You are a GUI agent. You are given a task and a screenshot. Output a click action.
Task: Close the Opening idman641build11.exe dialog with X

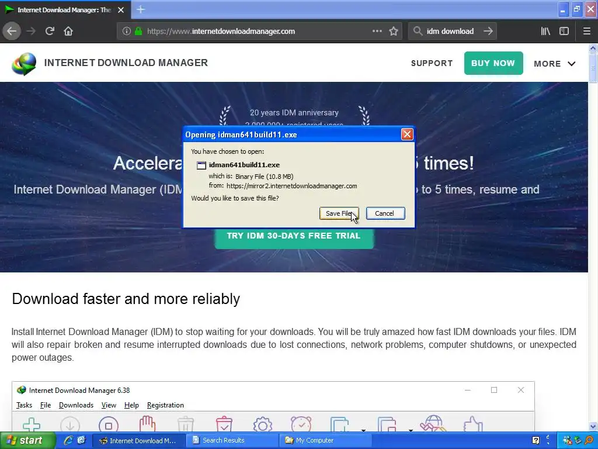coord(407,134)
